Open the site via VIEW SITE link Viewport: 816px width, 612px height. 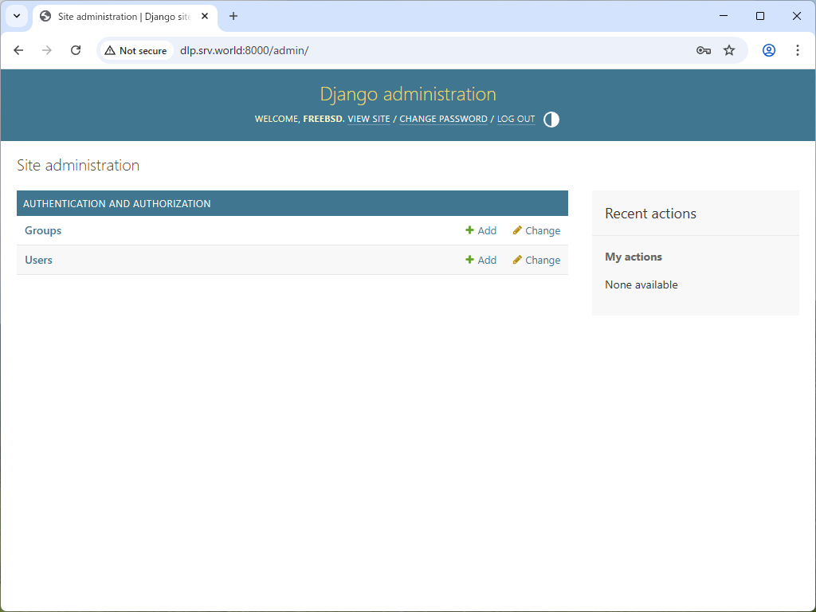(369, 119)
